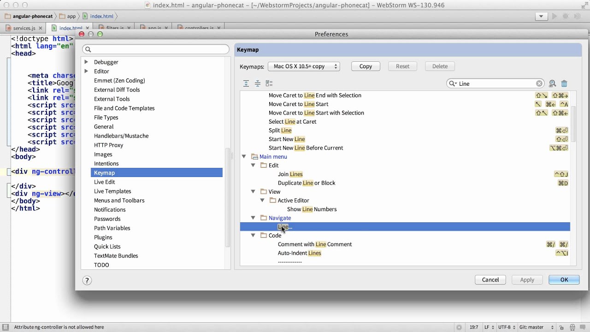Click the edit shortcut icon beside Collapse All
The width and height of the screenshot is (590, 332).
point(269,83)
